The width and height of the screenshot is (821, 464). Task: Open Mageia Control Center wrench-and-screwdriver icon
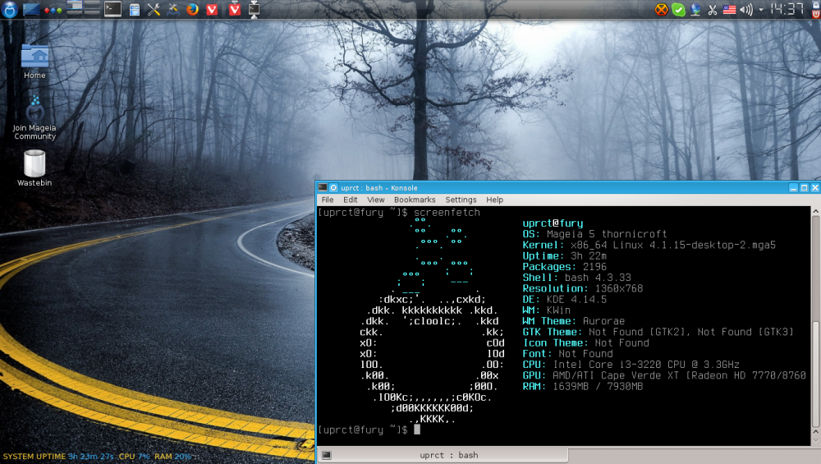154,9
